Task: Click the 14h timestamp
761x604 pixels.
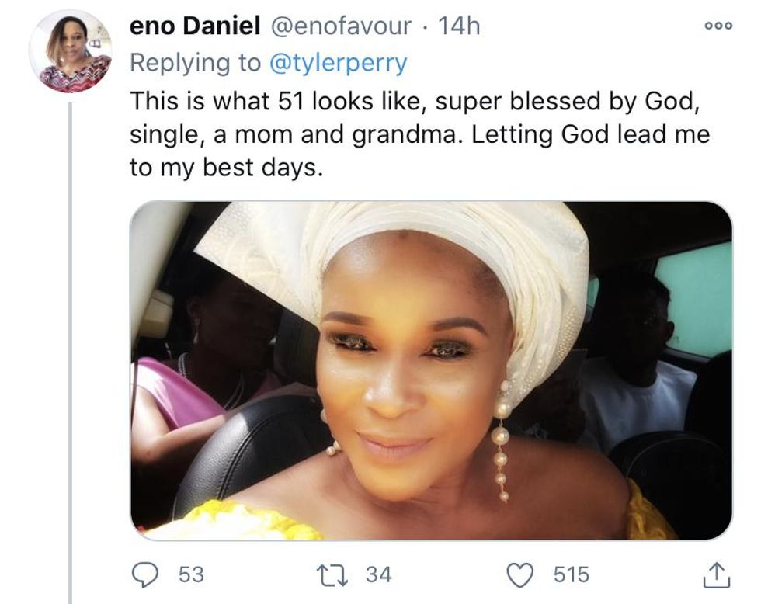Action: (x=459, y=26)
